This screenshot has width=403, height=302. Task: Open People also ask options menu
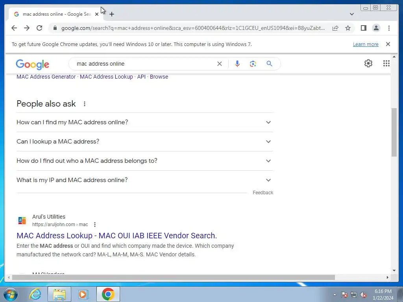[x=85, y=104]
